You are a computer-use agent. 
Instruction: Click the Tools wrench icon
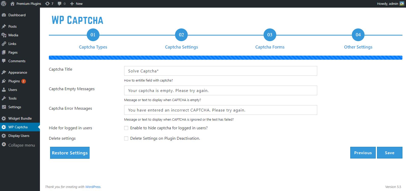[4, 98]
